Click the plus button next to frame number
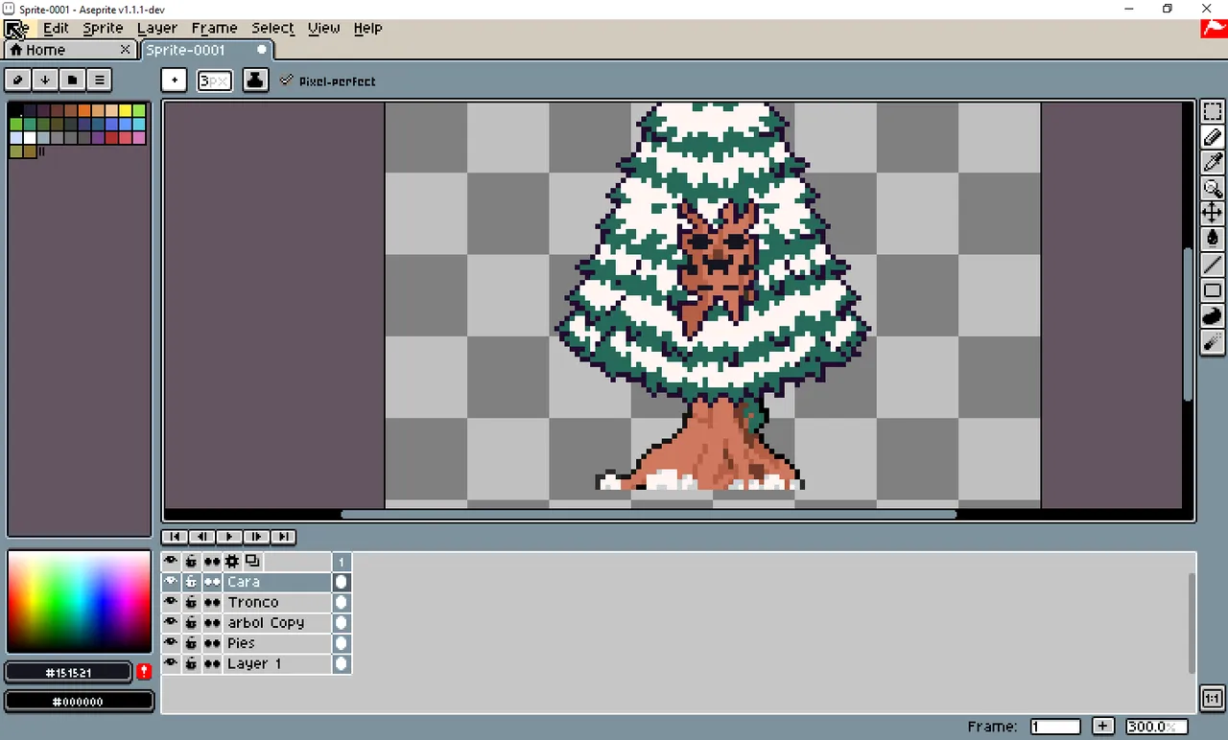 click(1102, 727)
